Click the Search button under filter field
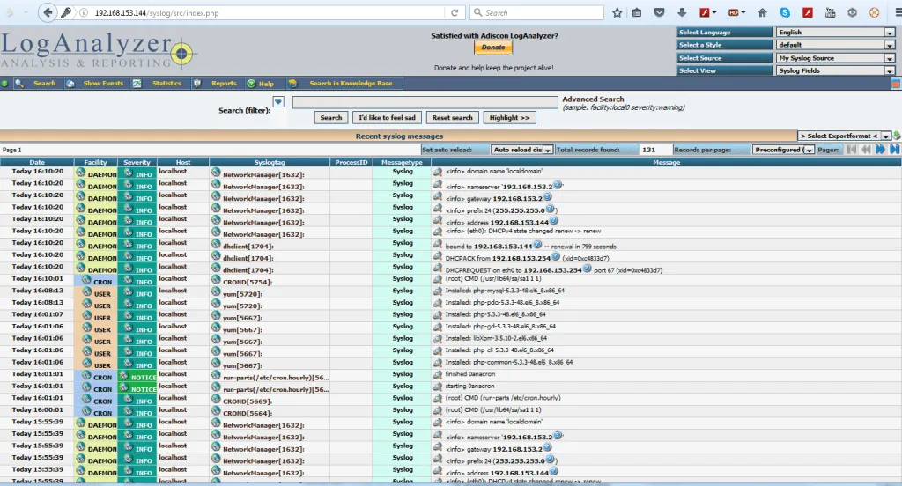 click(x=331, y=117)
